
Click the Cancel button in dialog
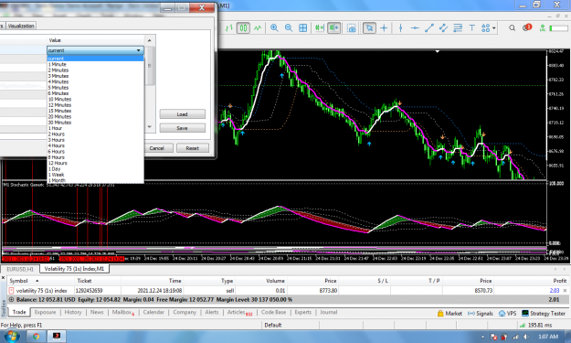point(156,148)
